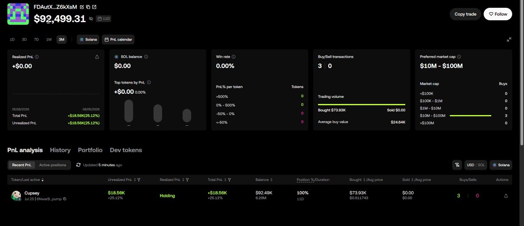This screenshot has height=226, width=524.
Task: Click the $10M - $100M market cap bar
Action: pos(470,116)
